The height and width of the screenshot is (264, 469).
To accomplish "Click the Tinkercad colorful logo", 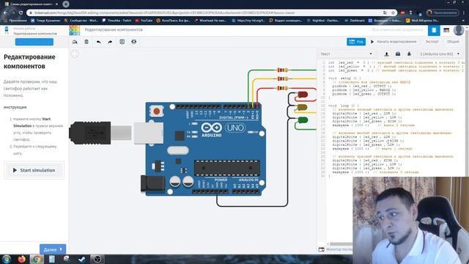I will (75, 30).
